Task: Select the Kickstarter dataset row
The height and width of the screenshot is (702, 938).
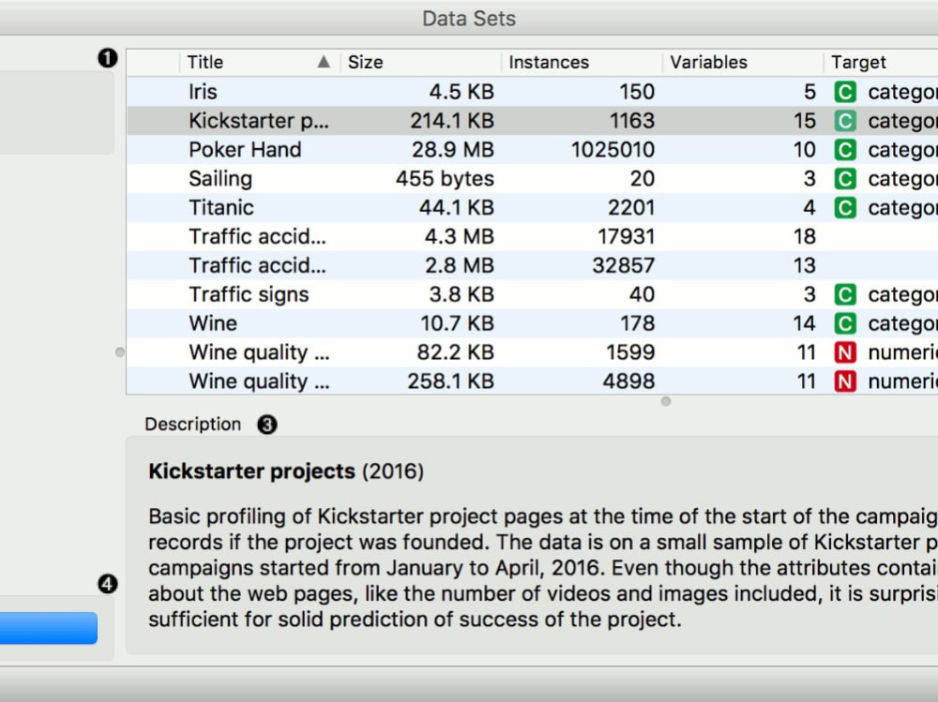Action: (533, 121)
